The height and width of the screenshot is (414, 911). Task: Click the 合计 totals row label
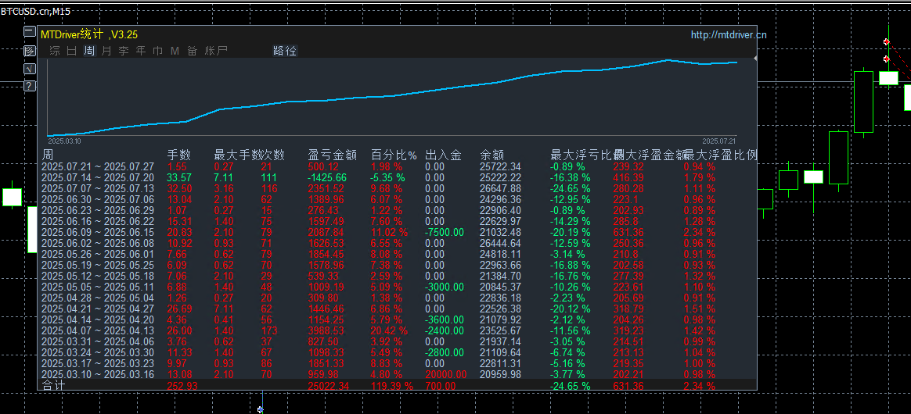(54, 386)
